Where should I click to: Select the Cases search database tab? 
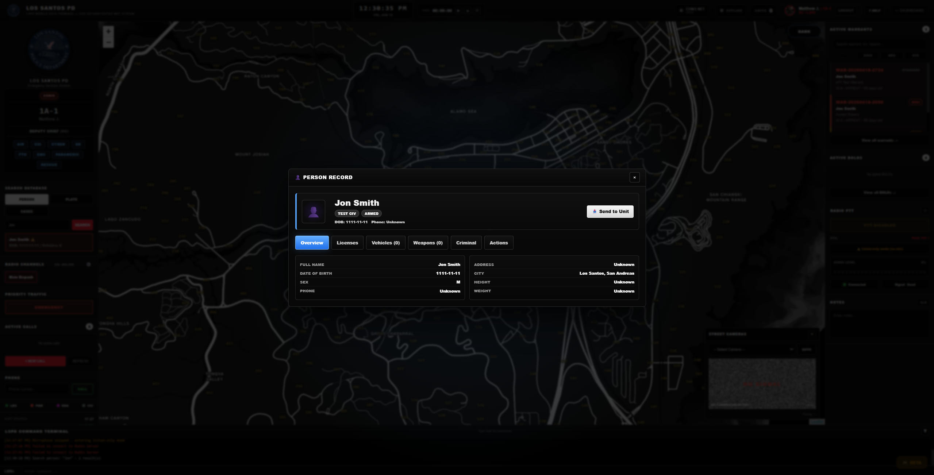(27, 211)
